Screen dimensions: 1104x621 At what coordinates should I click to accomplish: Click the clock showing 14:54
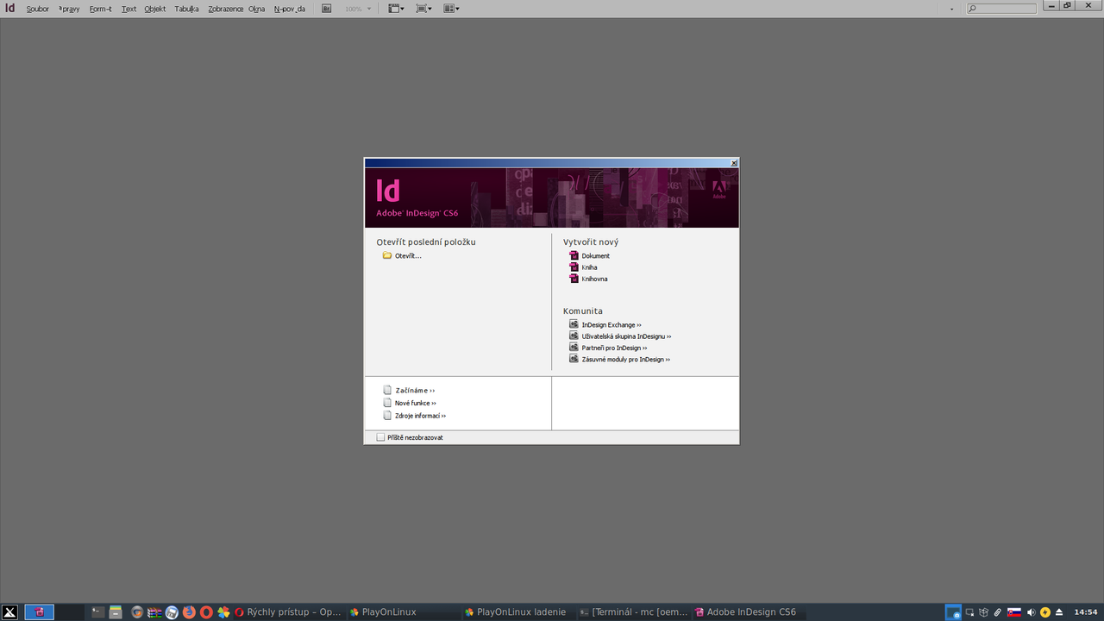(x=1085, y=612)
